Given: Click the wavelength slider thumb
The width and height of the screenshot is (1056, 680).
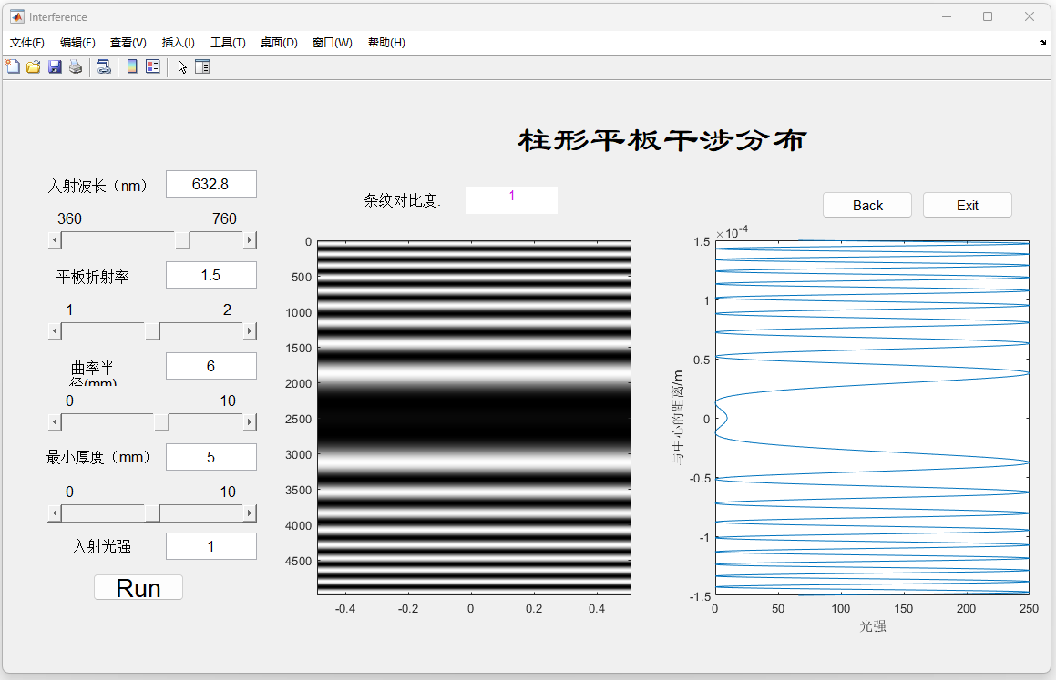Looking at the screenshot, I should click(183, 240).
